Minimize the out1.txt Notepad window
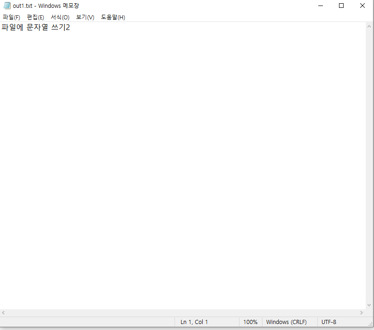Screen dimensions: 374x330 (x=320, y=6)
